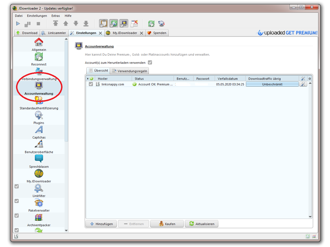Stop all downloads with the stop icon

(x=38, y=24)
